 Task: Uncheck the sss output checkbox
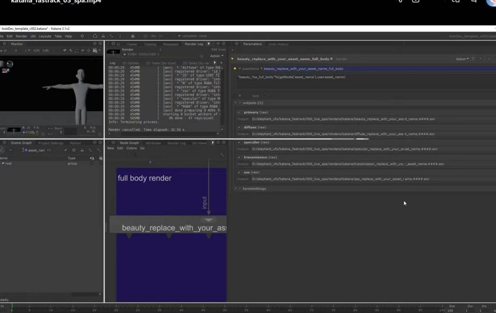click(x=239, y=172)
